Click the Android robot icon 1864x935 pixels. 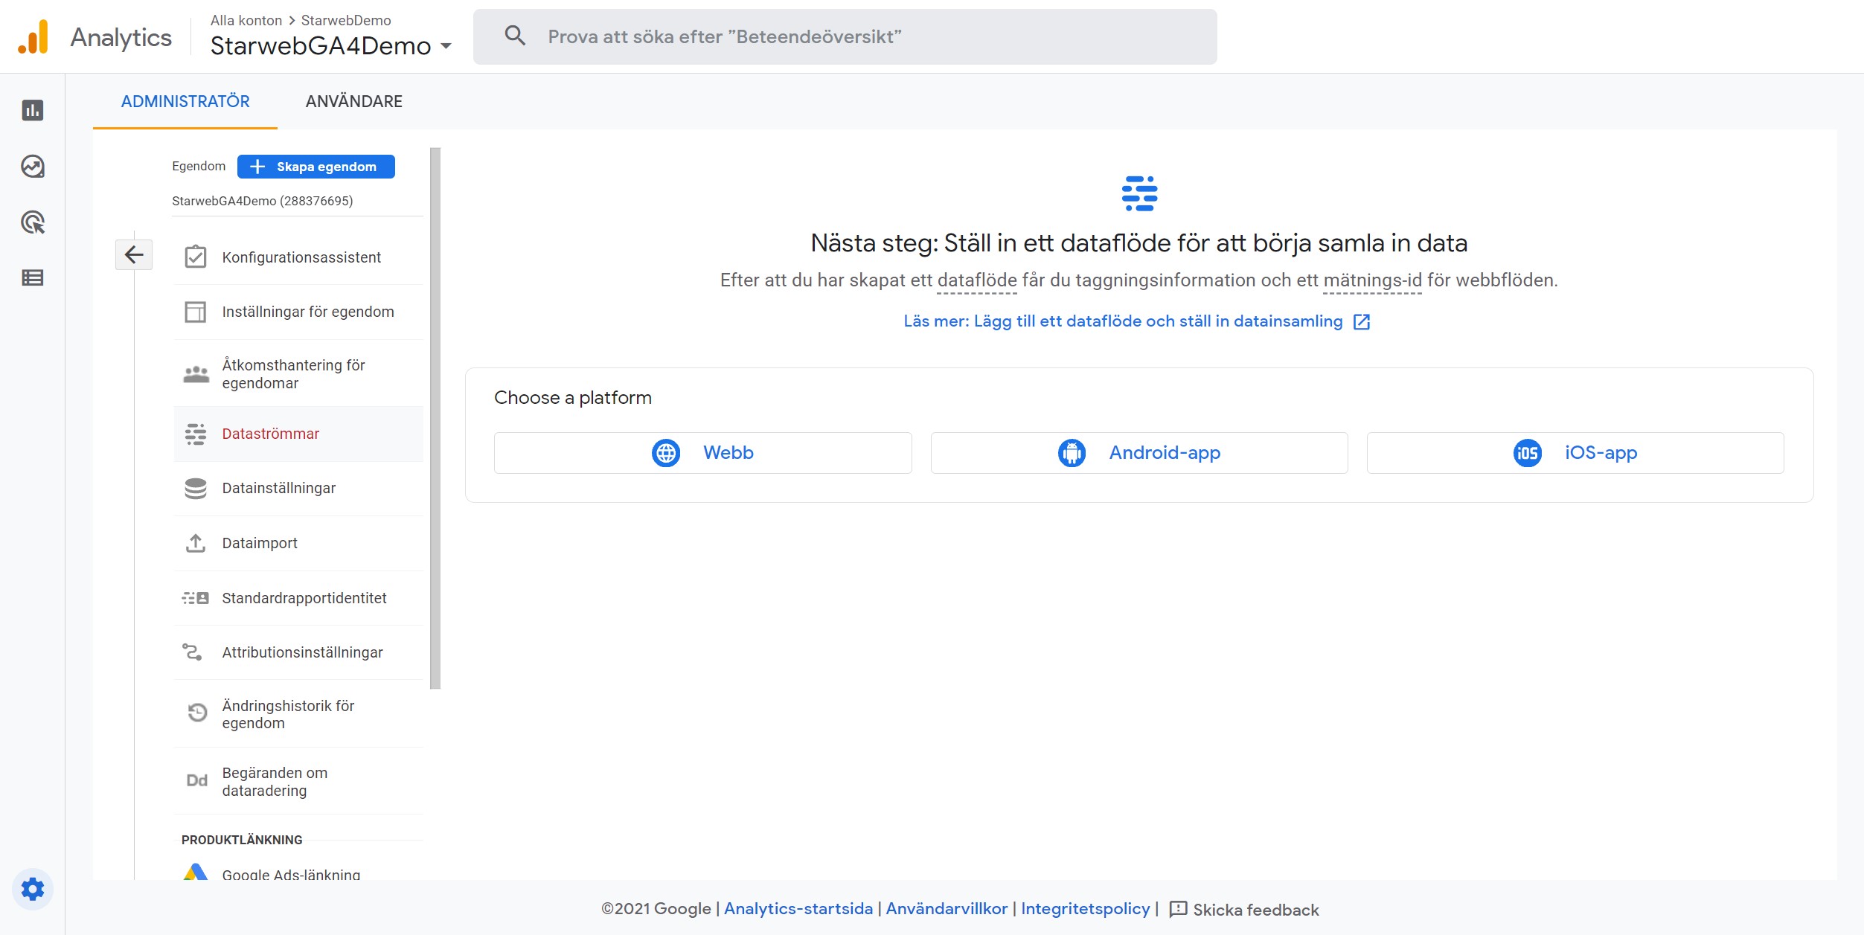(1072, 453)
